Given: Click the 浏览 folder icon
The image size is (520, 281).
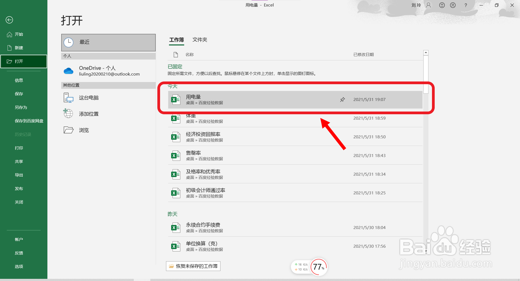Looking at the screenshot, I should [69, 130].
